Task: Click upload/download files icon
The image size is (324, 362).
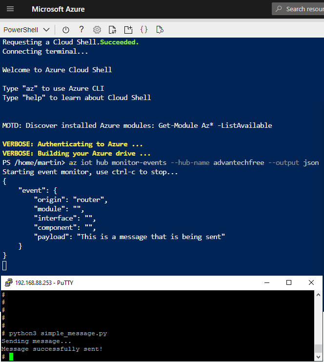Action: click(112, 30)
